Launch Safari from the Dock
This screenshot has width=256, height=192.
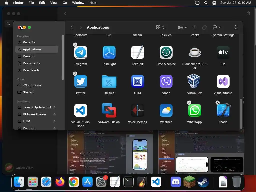46,182
